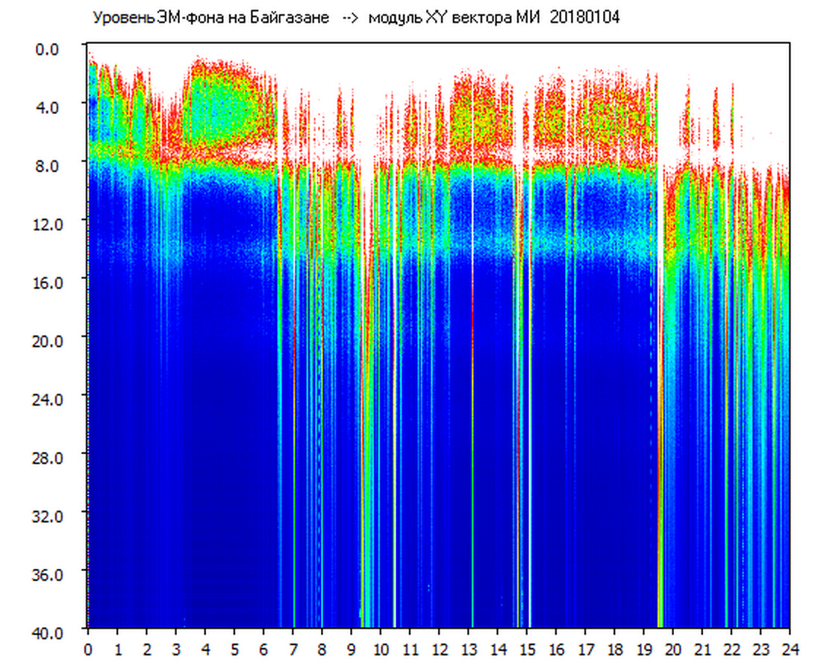This screenshot has width=818, height=671.
Task: Click the x-axis tick label 19
Action: [644, 649]
